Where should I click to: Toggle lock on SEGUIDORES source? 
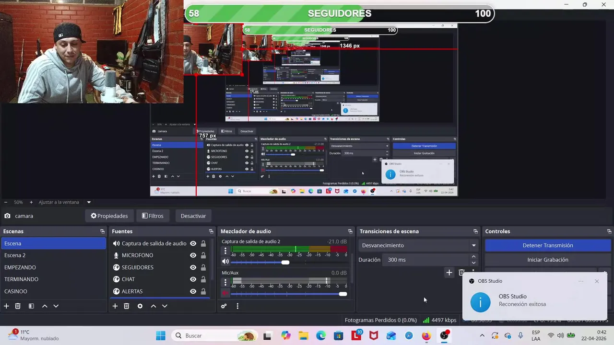coord(203,267)
